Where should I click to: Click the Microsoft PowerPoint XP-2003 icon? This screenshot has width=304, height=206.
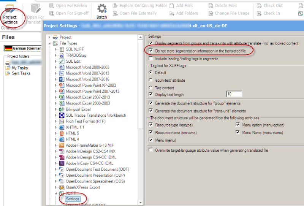pyautogui.click(x=62, y=86)
